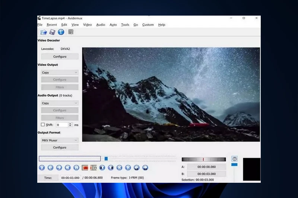Save video using the floppy disk icon
The width and height of the screenshot is (298, 198).
52,32
